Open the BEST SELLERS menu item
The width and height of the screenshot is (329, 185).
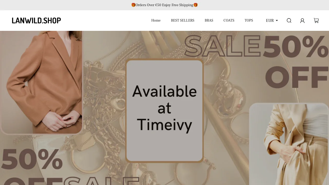point(182,21)
